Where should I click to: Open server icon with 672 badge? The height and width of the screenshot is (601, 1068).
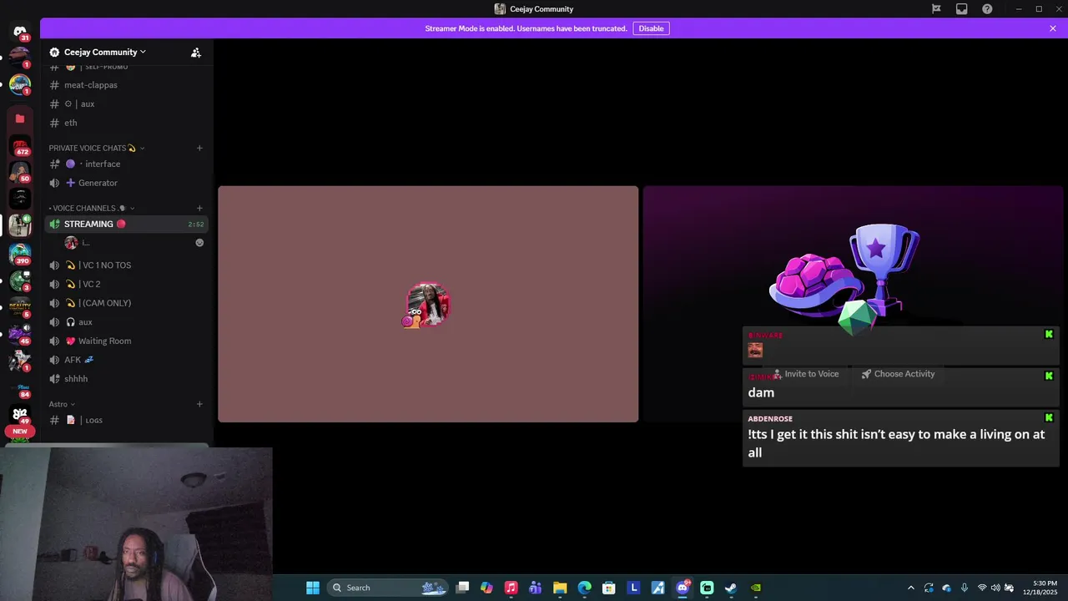click(x=20, y=147)
